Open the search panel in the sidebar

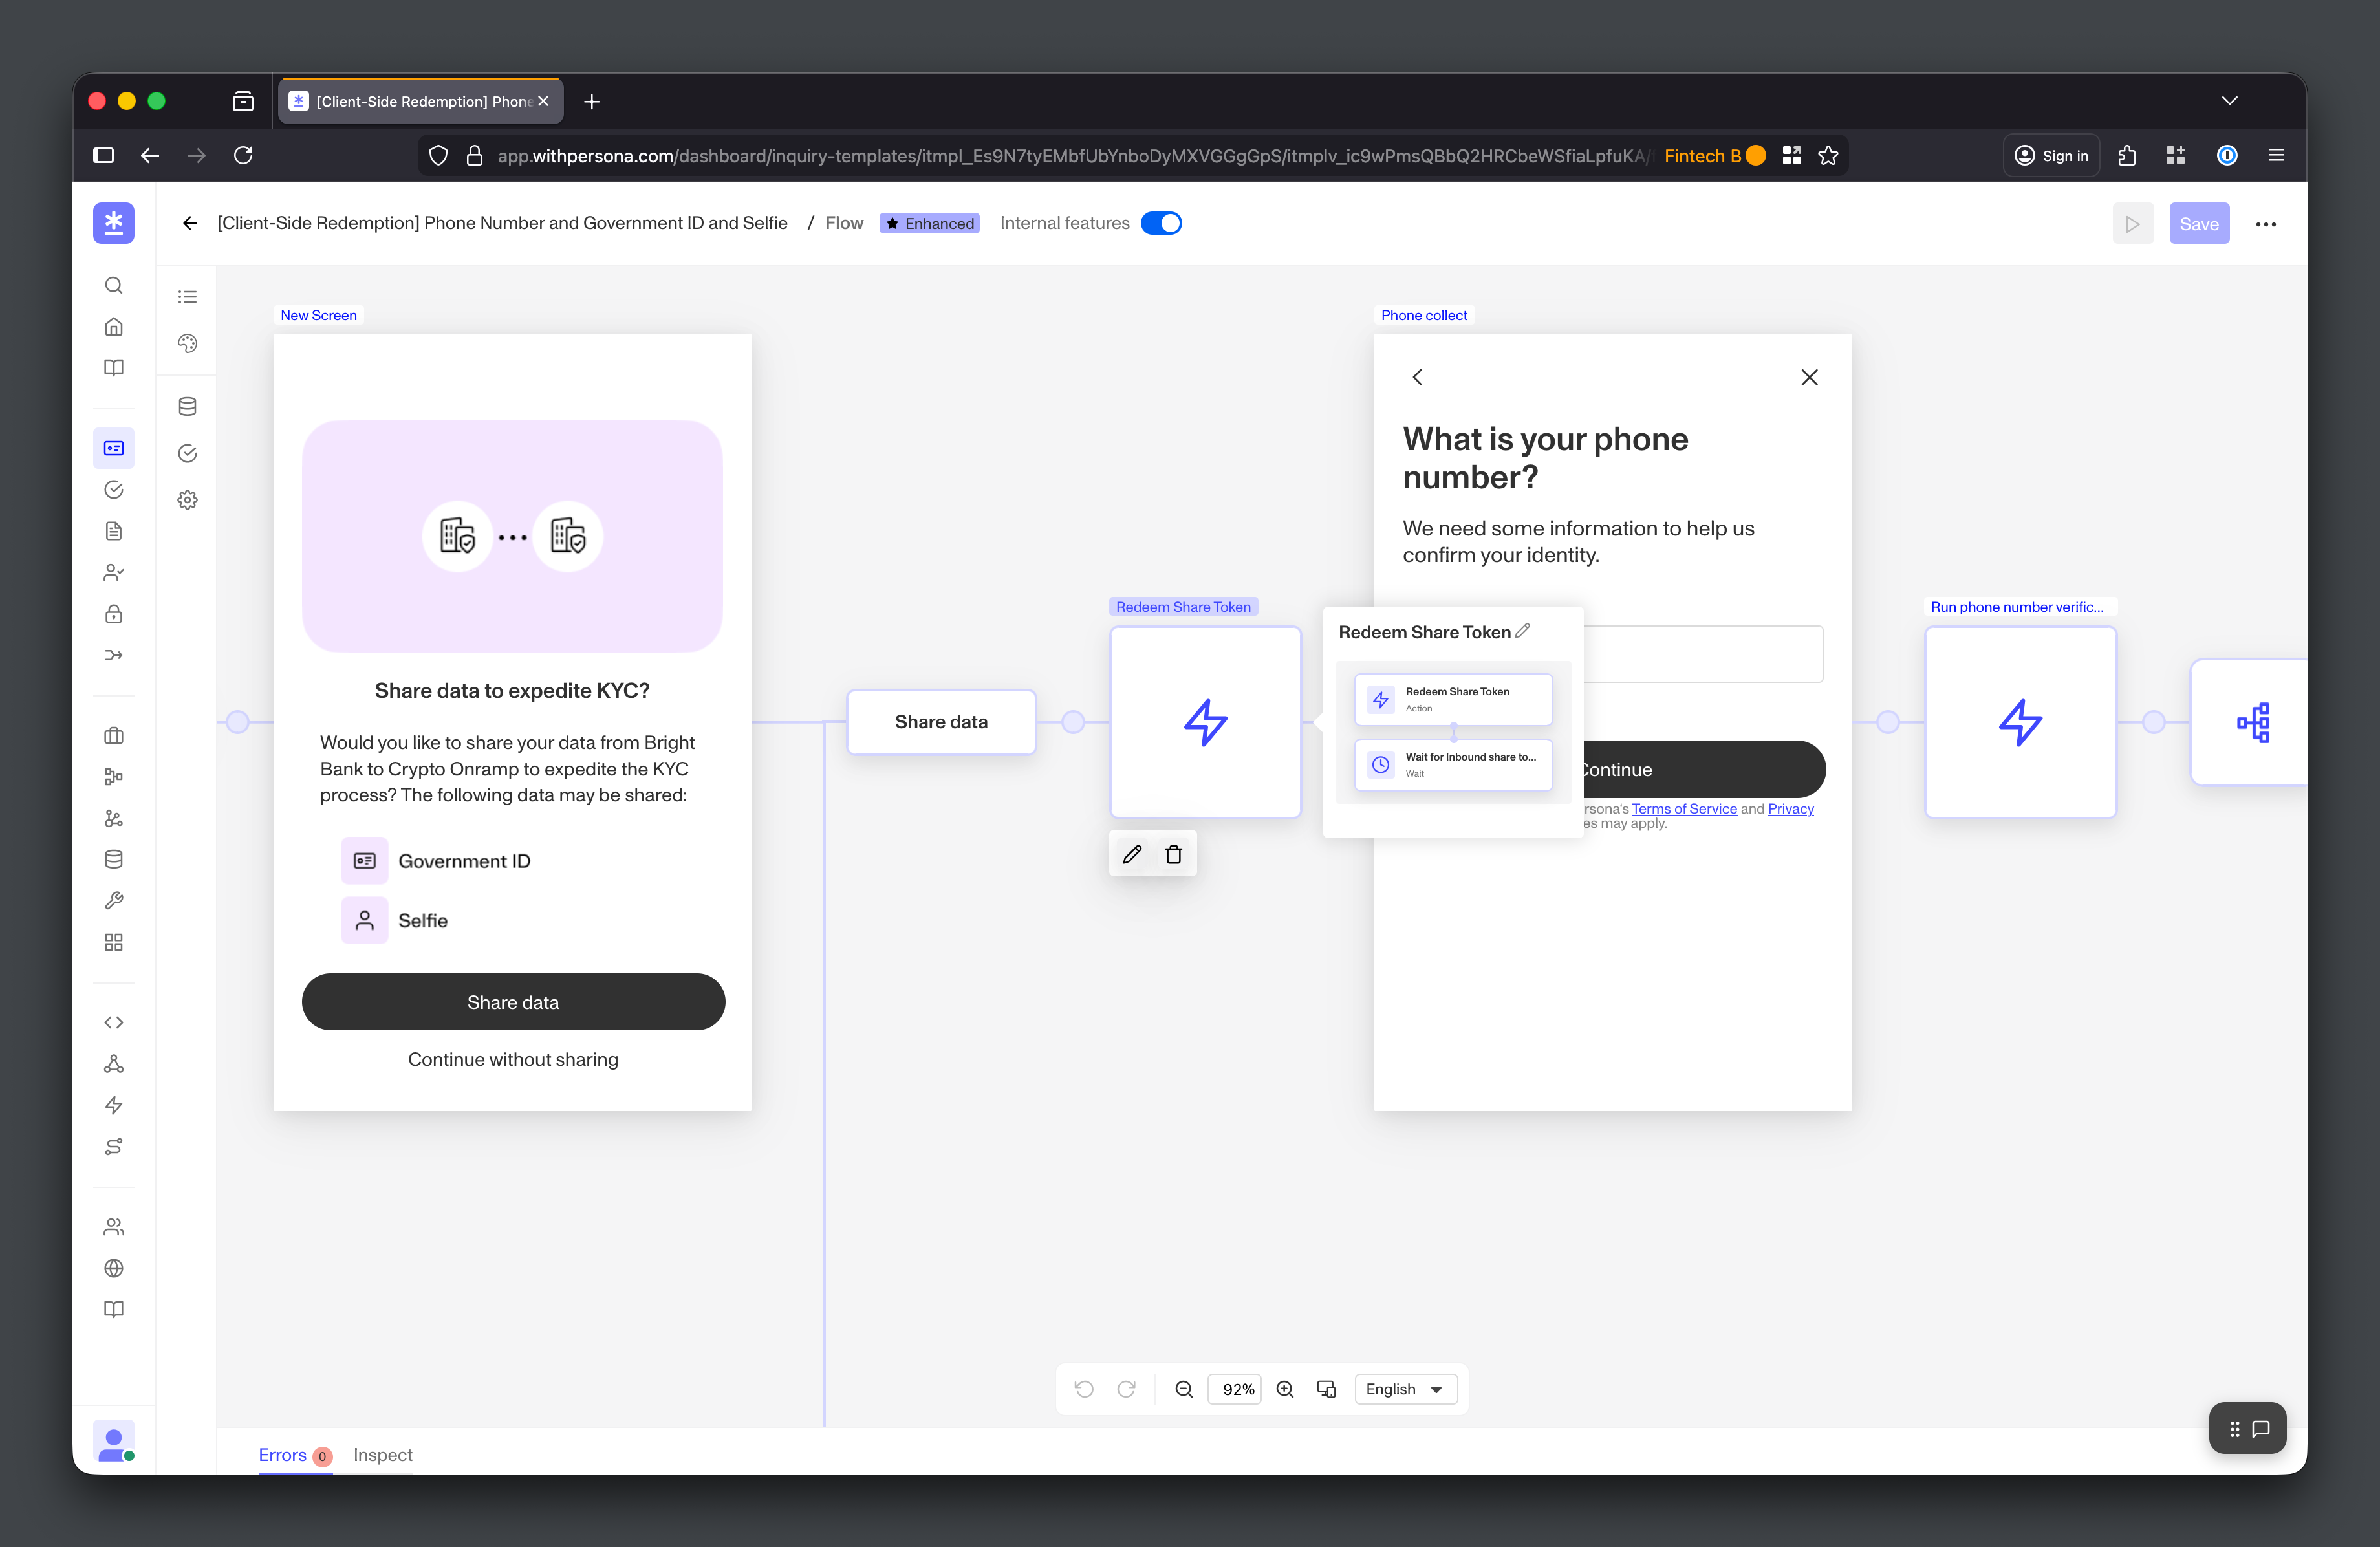point(113,285)
